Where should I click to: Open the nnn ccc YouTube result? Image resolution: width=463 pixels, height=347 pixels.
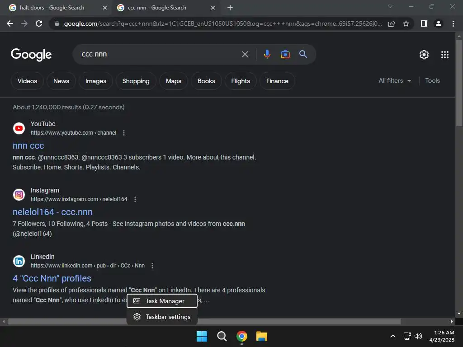28,145
